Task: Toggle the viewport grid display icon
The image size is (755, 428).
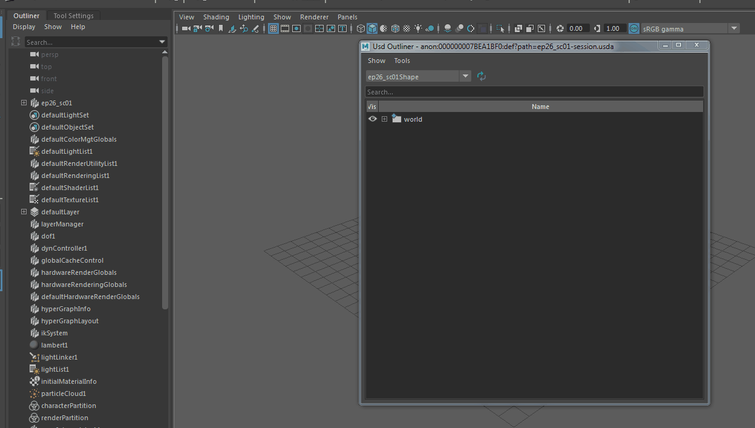Action: (273, 28)
